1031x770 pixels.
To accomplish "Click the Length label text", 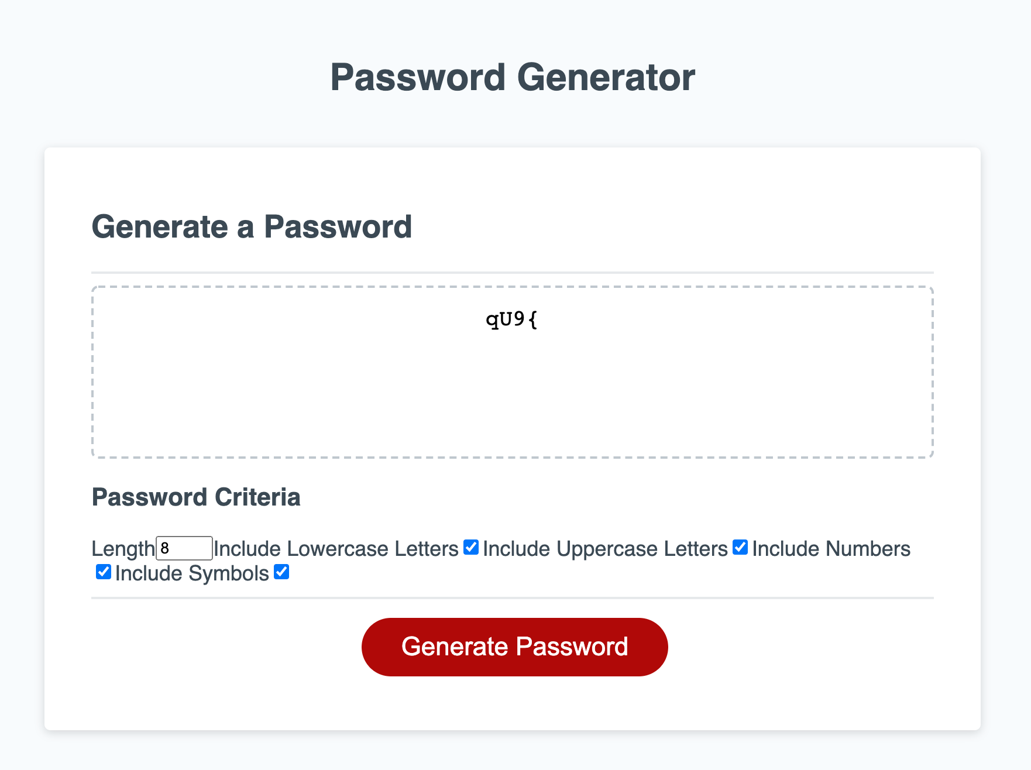I will (x=123, y=549).
